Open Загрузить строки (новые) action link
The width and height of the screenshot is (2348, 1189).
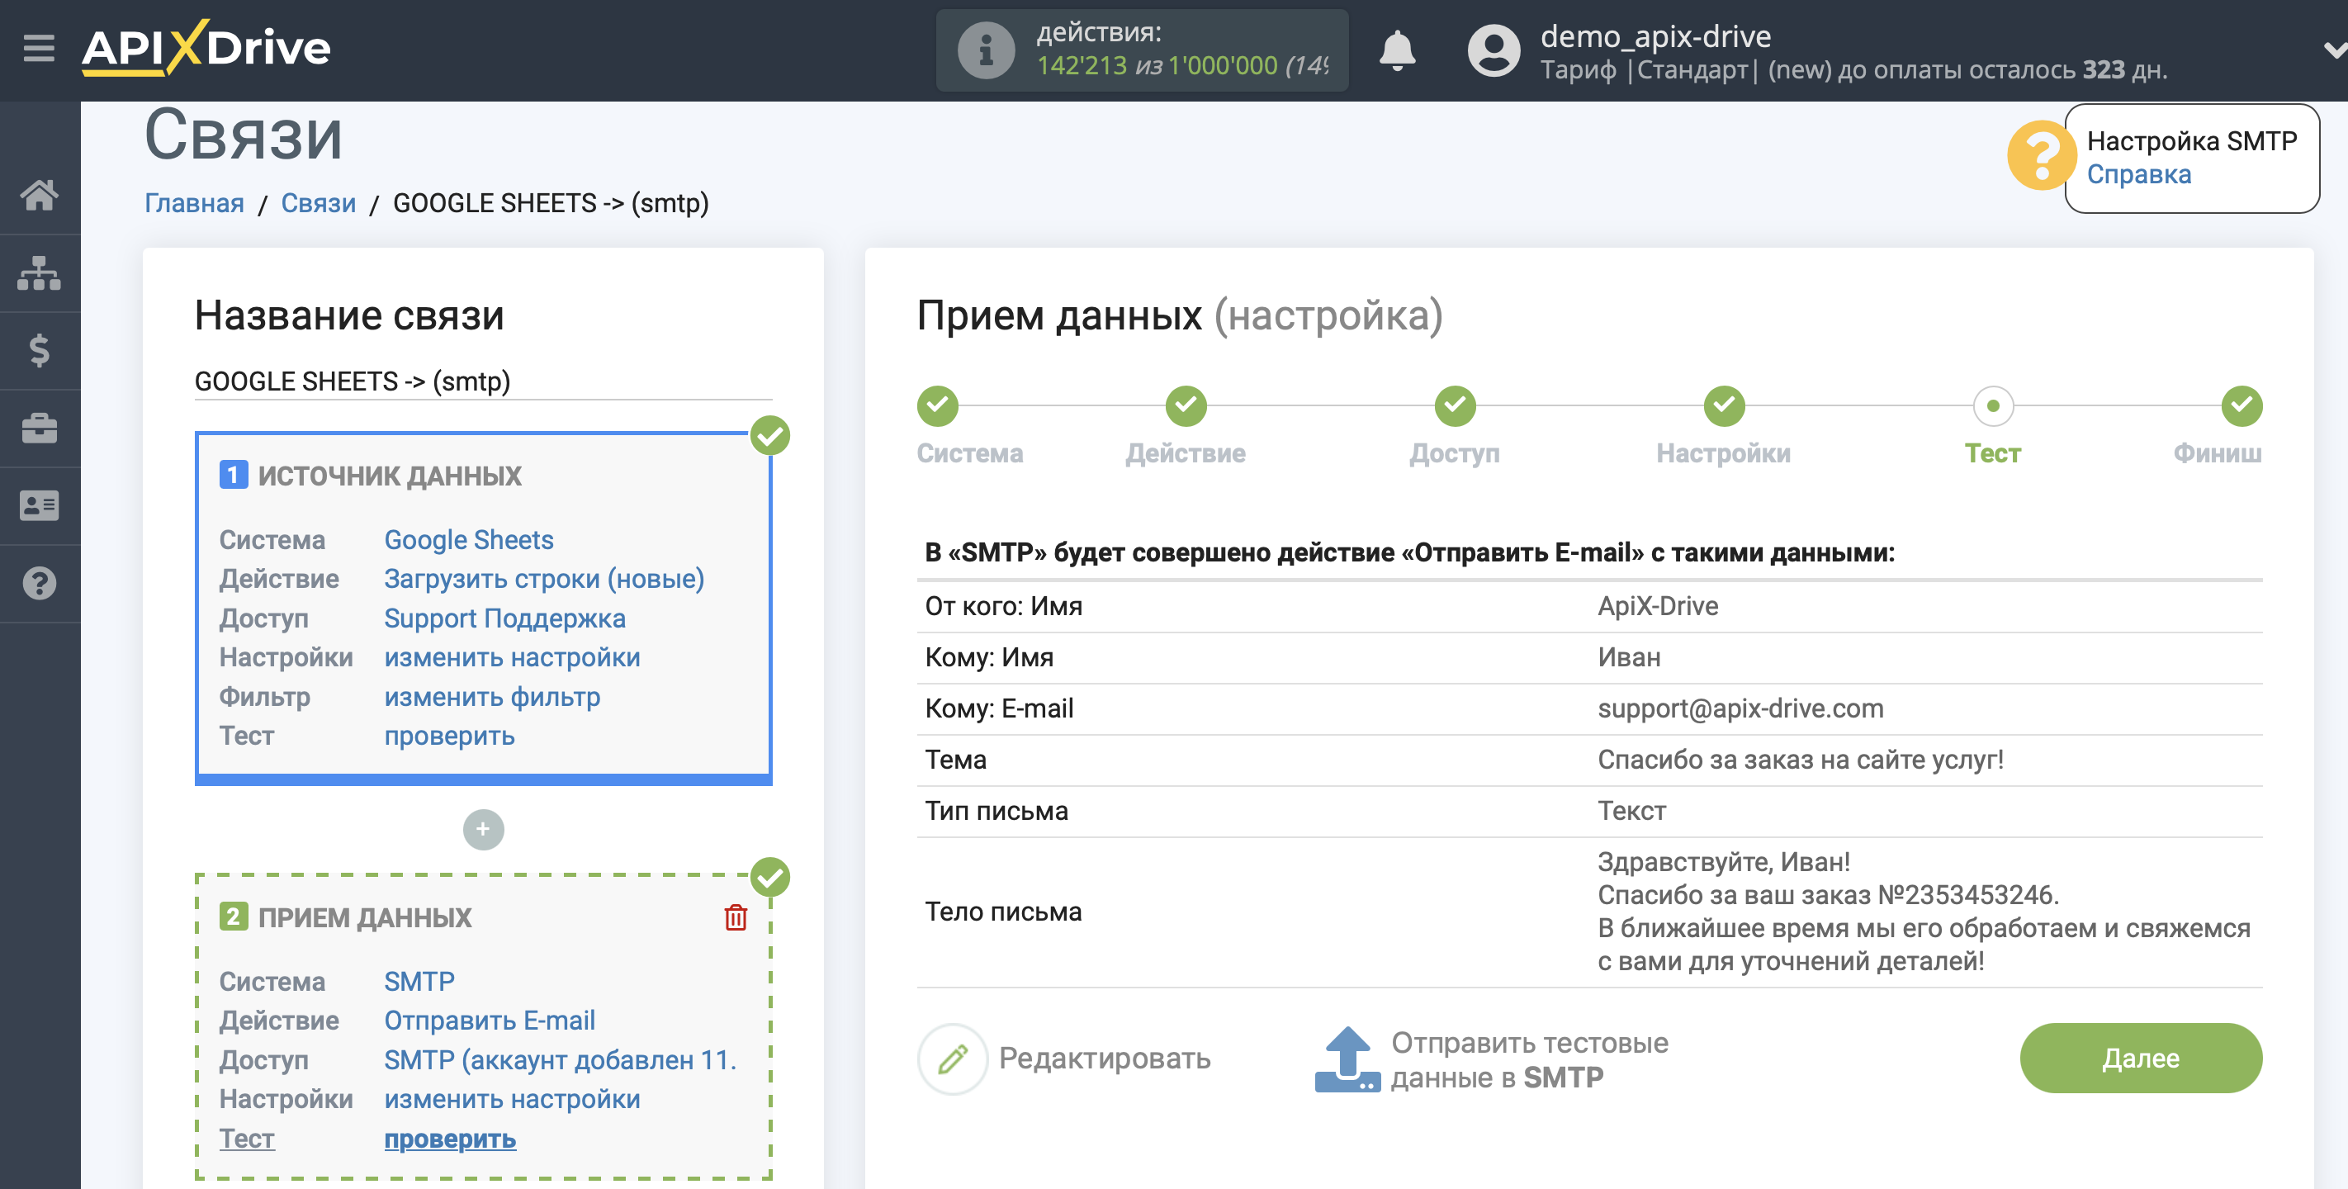[x=544, y=579]
